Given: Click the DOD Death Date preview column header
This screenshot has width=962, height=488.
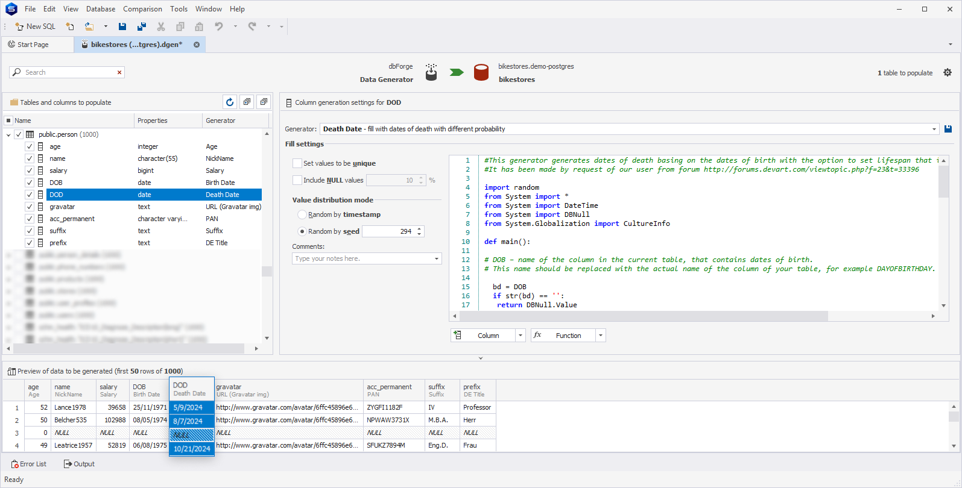Looking at the screenshot, I should [192, 389].
